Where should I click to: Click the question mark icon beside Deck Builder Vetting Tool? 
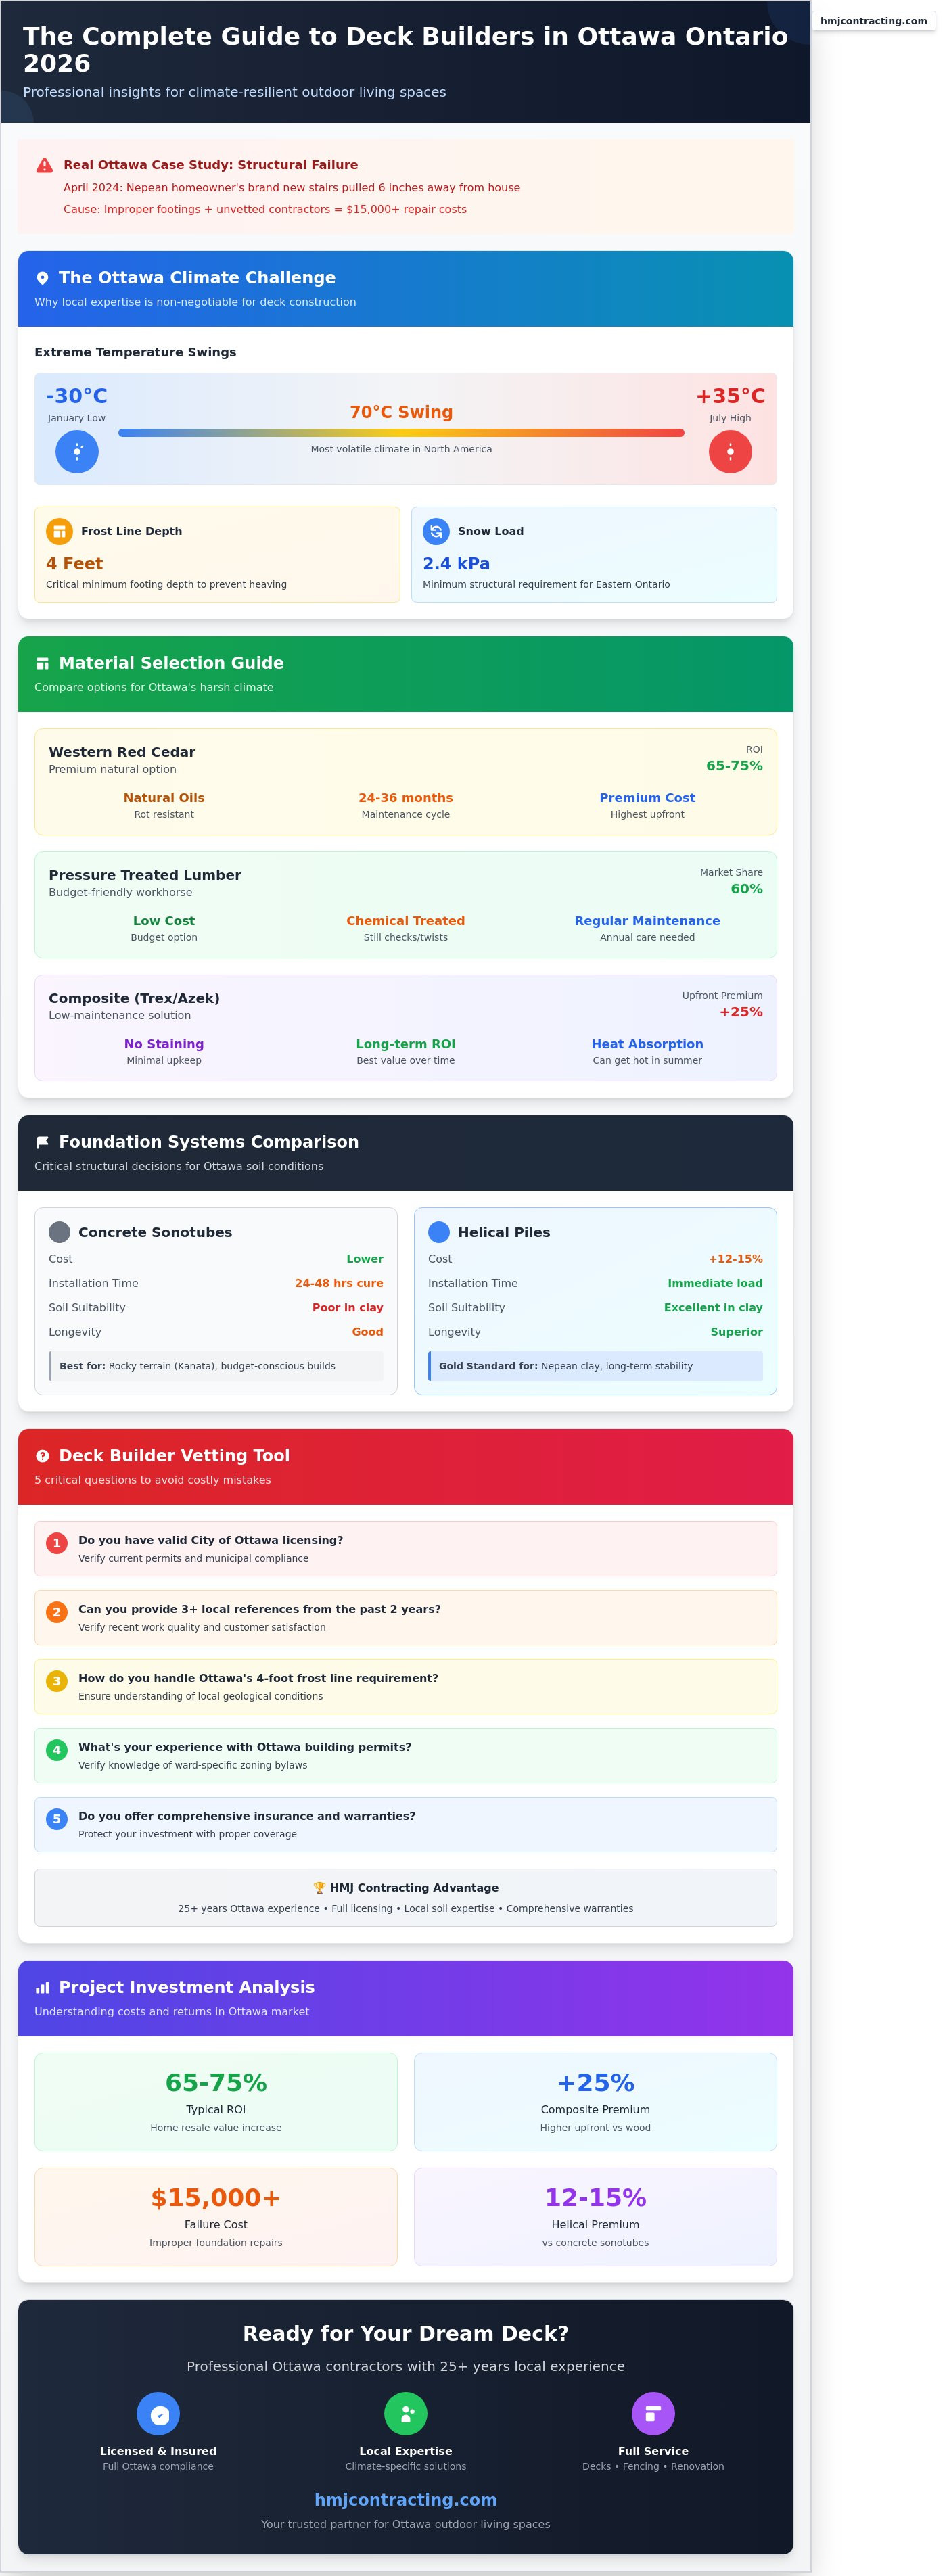[42, 1457]
